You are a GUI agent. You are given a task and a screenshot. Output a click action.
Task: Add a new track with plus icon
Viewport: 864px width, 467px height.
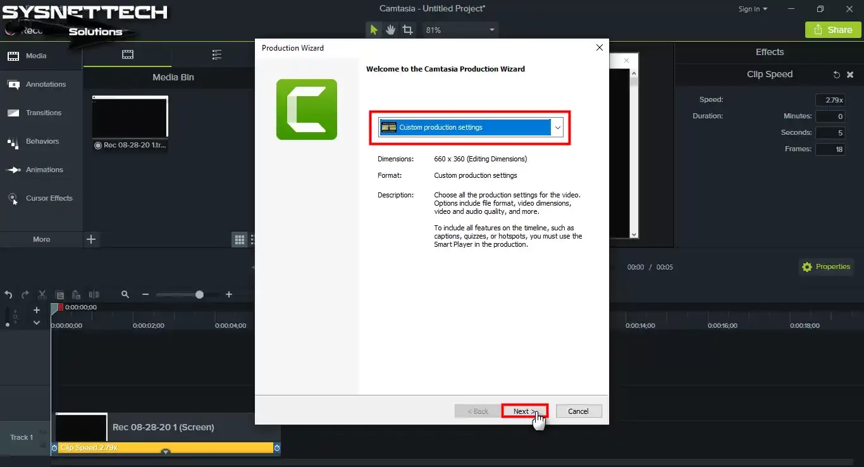pos(37,310)
